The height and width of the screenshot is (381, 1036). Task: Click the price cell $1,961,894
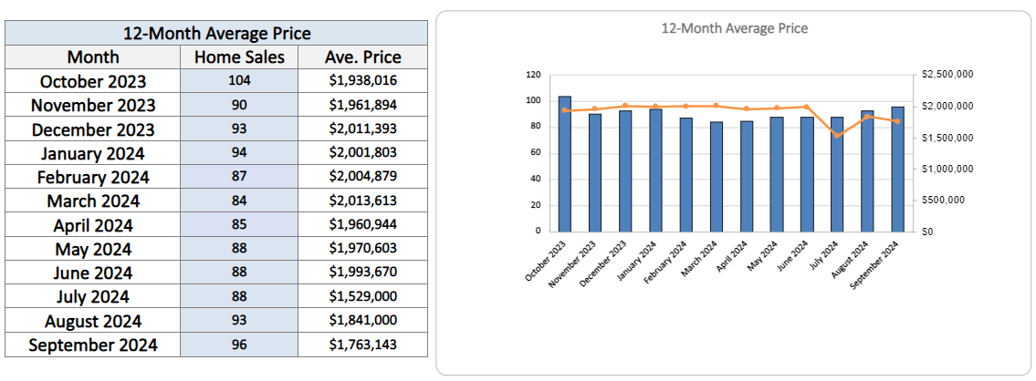pyautogui.click(x=362, y=105)
